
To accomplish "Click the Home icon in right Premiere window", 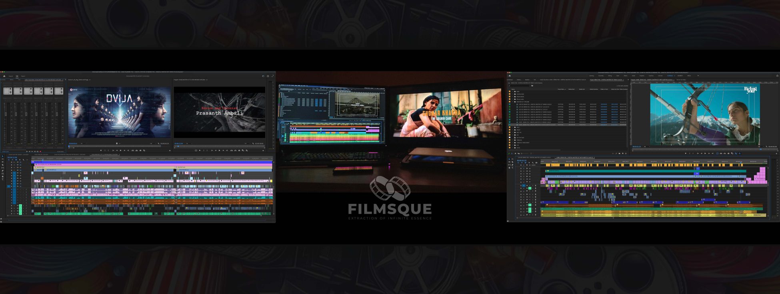I will coord(510,75).
